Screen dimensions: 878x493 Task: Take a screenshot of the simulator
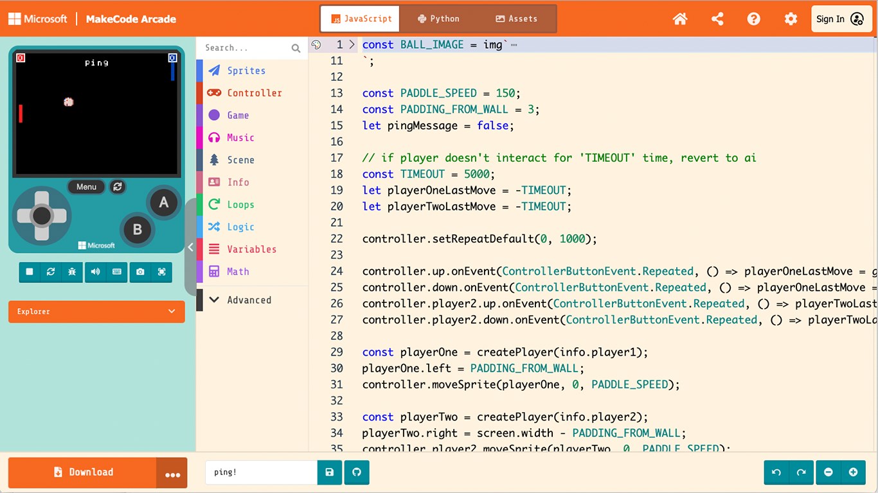coord(140,272)
